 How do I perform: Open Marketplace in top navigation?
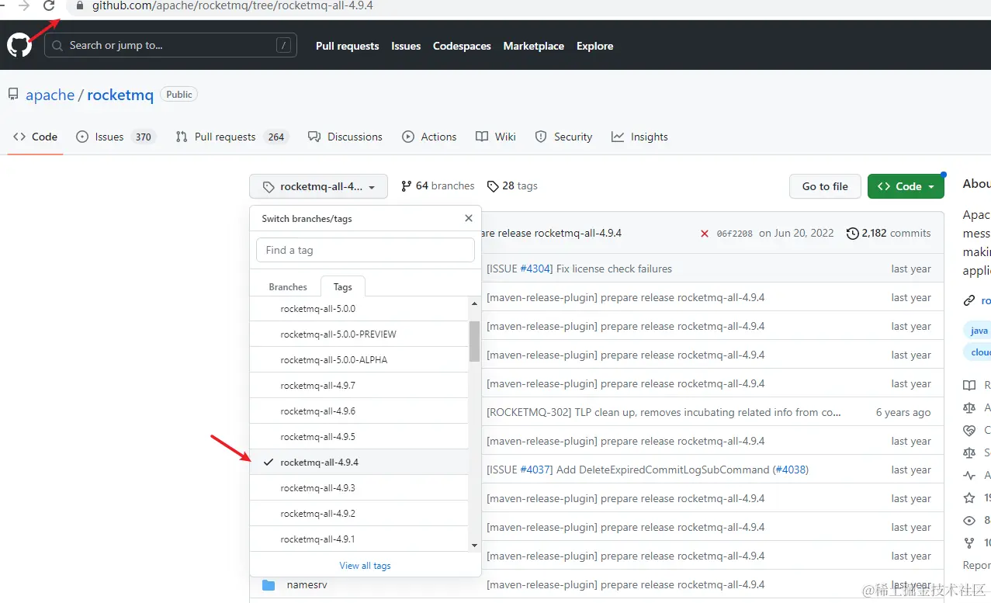tap(534, 46)
